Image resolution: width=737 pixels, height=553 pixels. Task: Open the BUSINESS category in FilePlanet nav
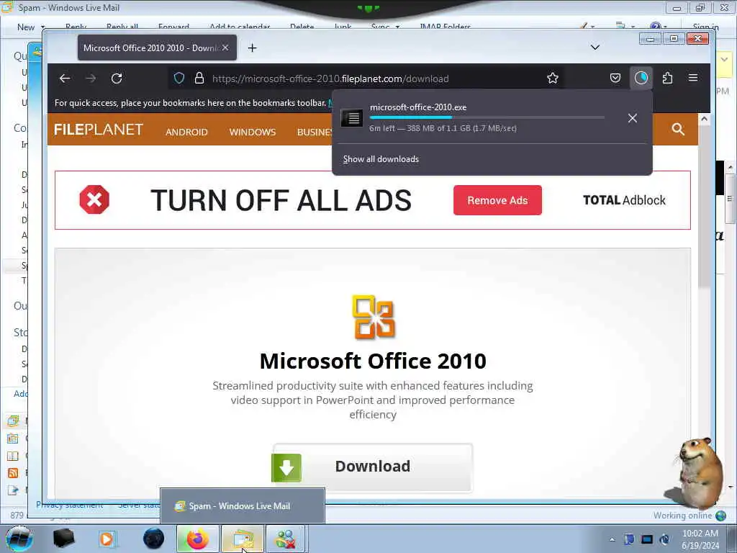(x=315, y=132)
